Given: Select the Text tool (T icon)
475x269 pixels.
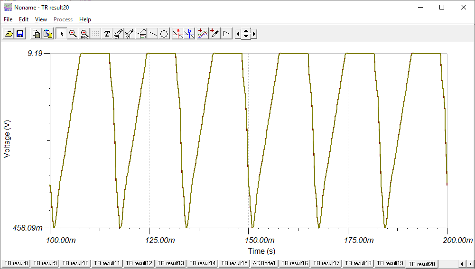Looking at the screenshot, I should (107, 34).
